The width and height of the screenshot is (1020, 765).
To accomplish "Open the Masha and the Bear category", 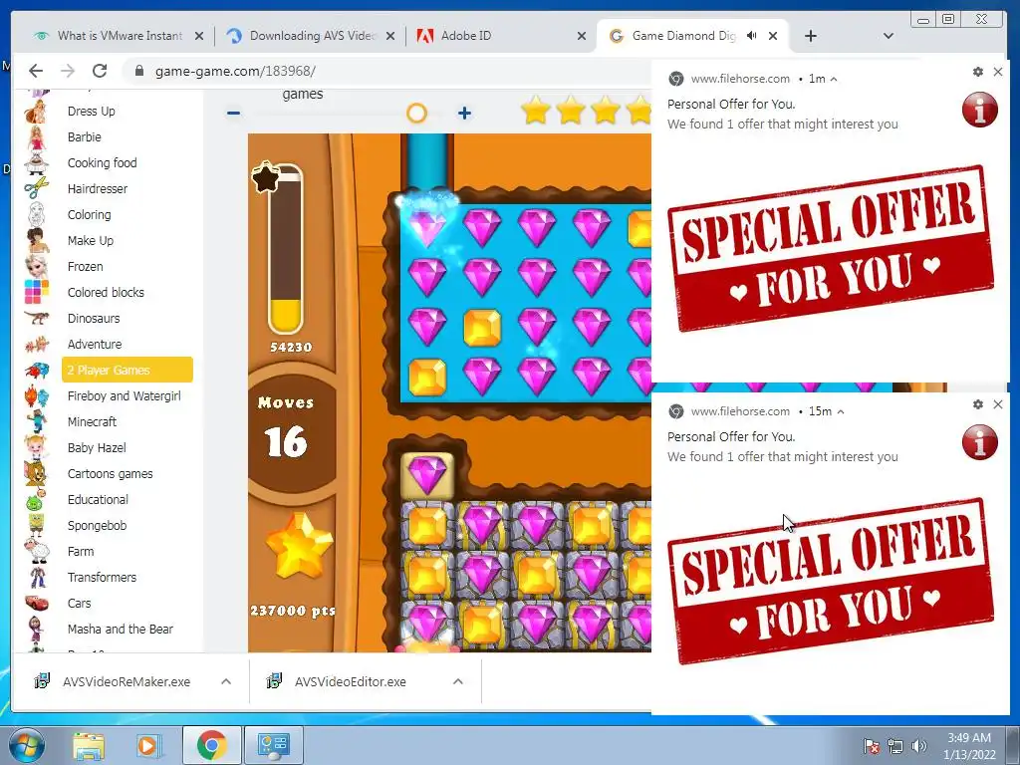I will coord(121,630).
